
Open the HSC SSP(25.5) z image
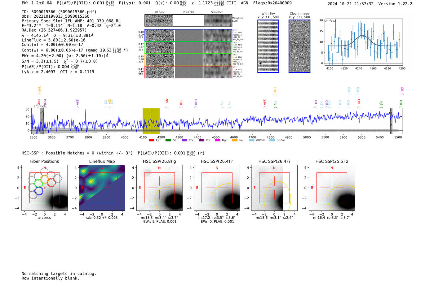coord(332,188)
